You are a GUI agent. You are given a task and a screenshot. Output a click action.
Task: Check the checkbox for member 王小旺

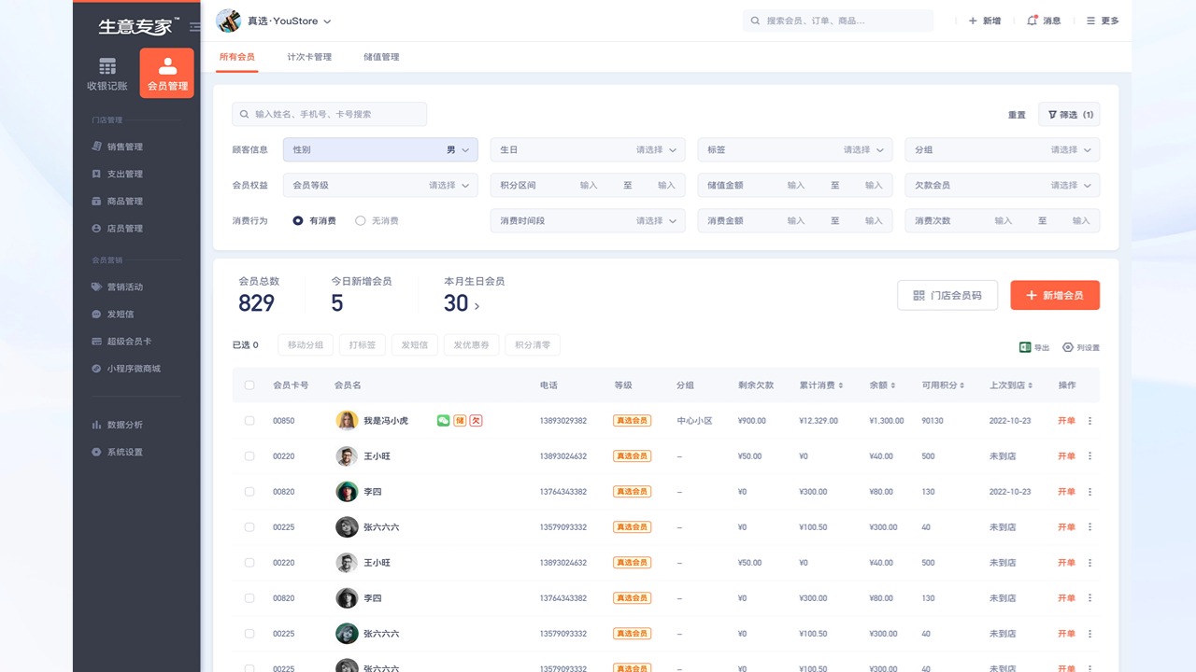(x=249, y=455)
